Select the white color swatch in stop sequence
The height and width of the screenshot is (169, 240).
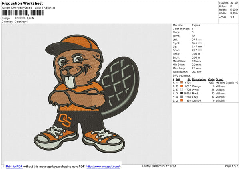[182, 90]
